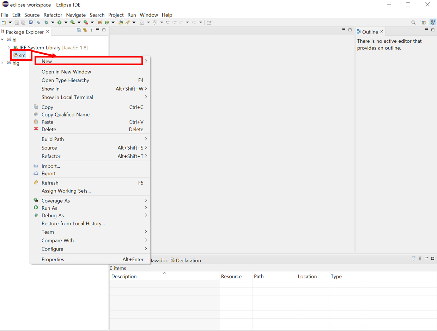
Task: Expand the hig project tree node
Action: tap(2, 63)
